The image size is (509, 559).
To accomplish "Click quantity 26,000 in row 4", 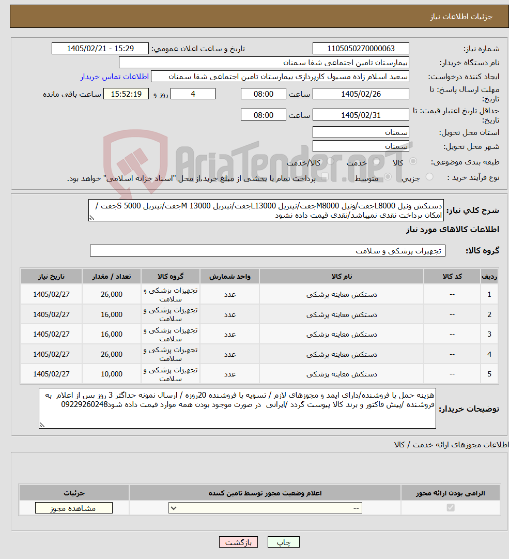I will click(112, 354).
